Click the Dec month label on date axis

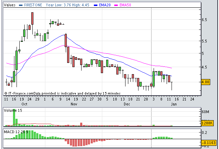coord(127,104)
